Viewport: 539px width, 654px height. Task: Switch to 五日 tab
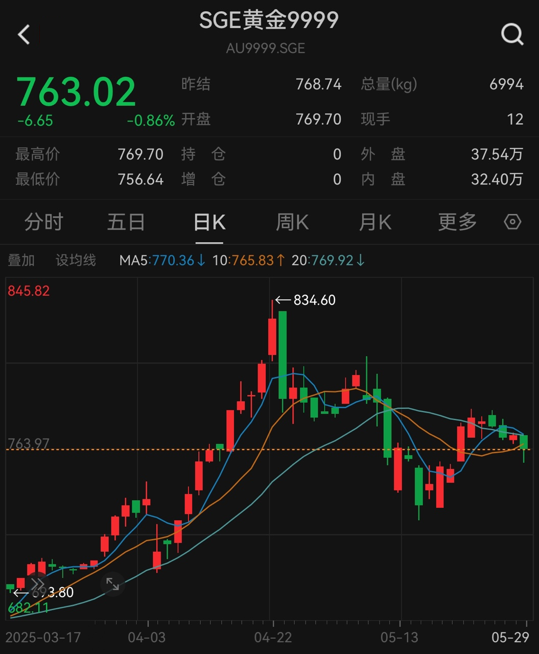(x=126, y=222)
